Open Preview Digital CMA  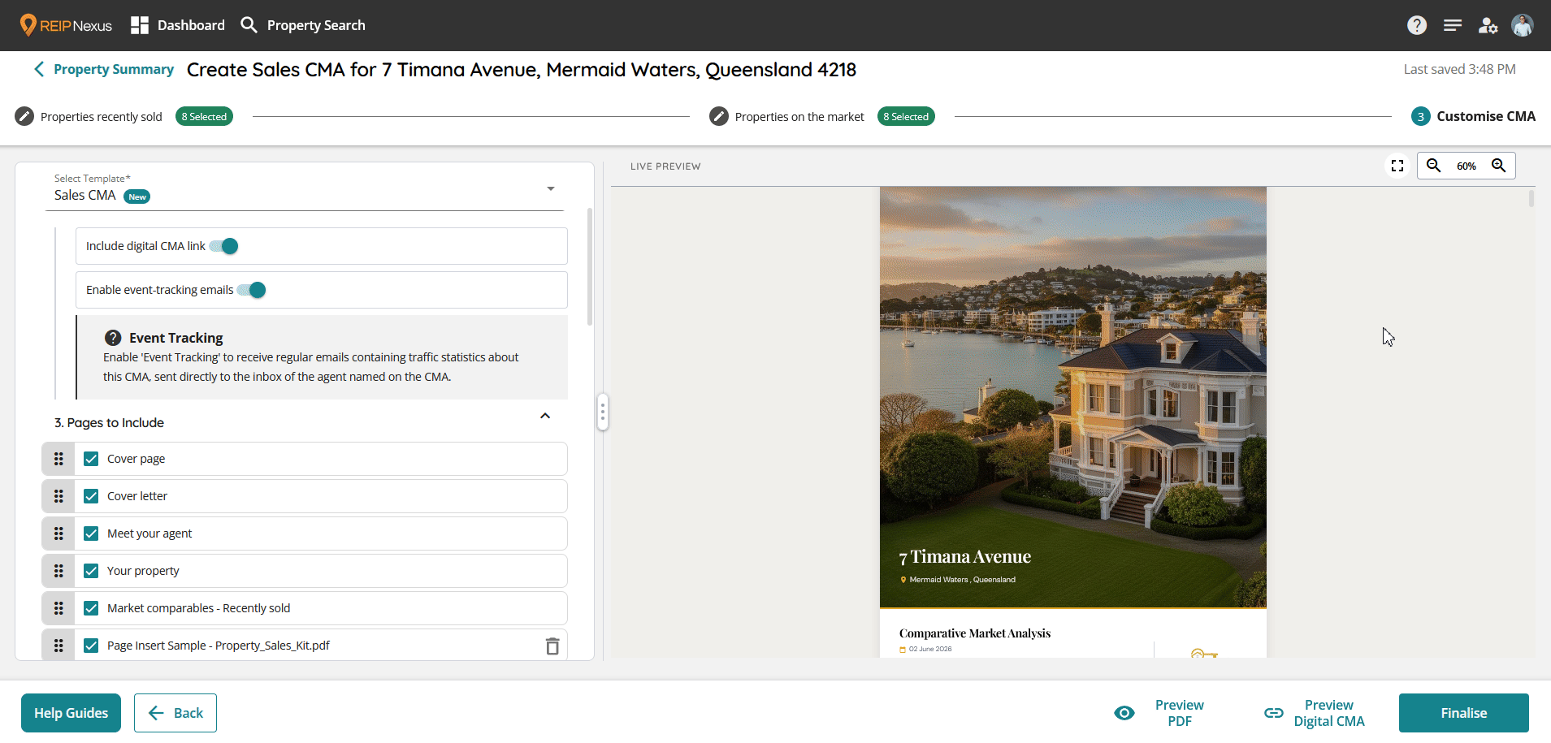tap(1315, 713)
